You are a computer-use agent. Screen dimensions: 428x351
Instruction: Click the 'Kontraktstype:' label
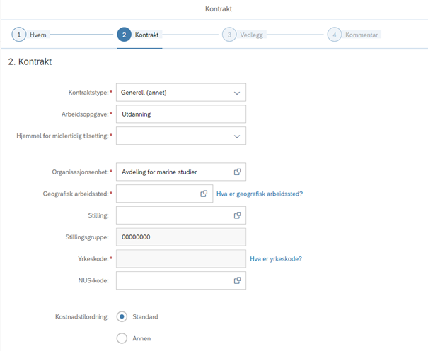pyautogui.click(x=88, y=93)
